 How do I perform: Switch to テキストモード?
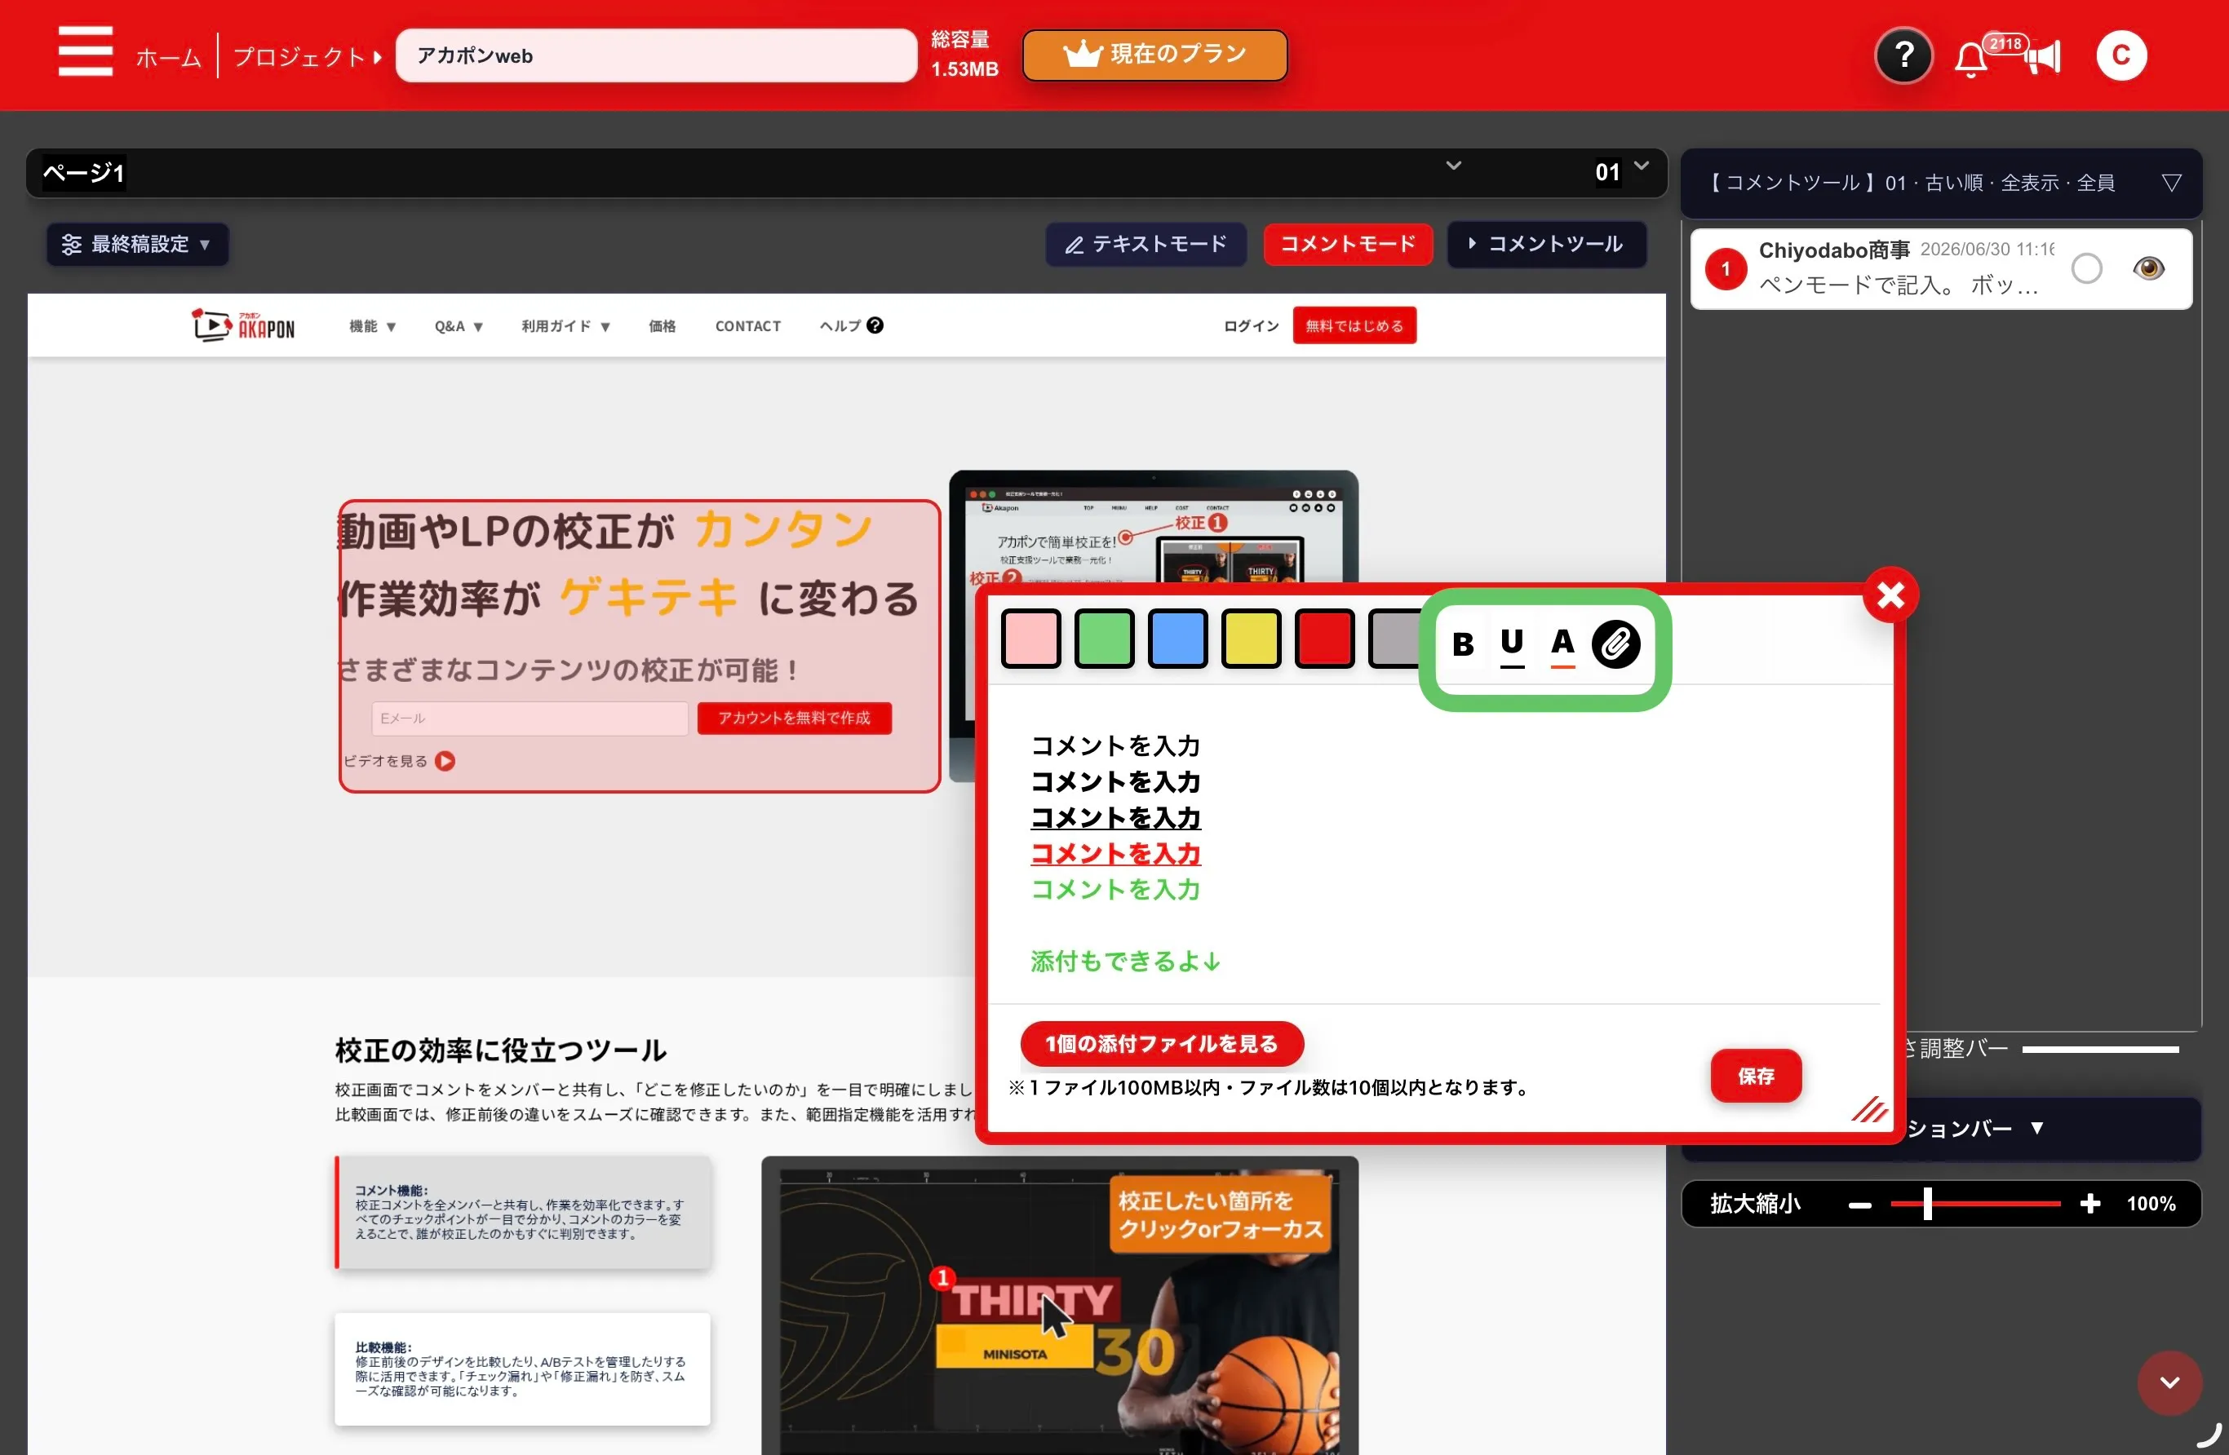pyautogui.click(x=1146, y=245)
